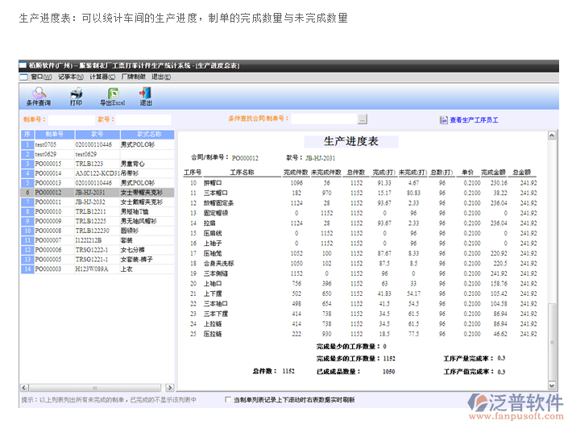This screenshot has width=572, height=429.
Task: Click the list horizontal scrollbar right arrow
Action: [171, 389]
